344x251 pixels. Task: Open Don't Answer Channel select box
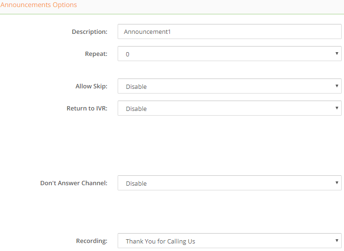coord(230,183)
